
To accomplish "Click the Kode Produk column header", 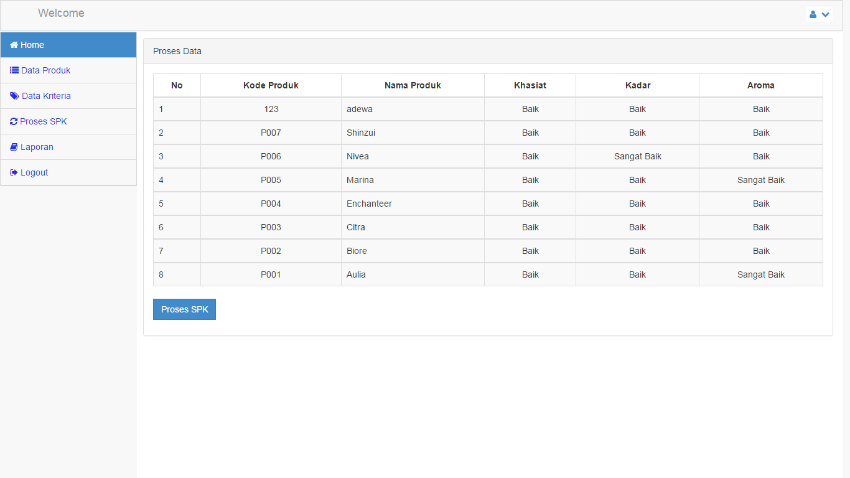I will (x=271, y=85).
